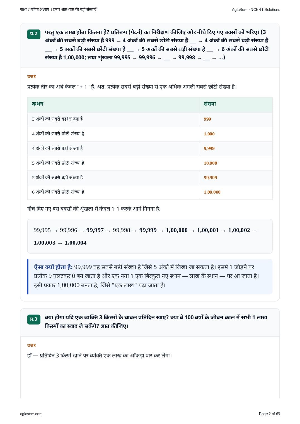Screen dimensions: 300x424
Task: Open the aglasem.com footer link
Action: 31,414
